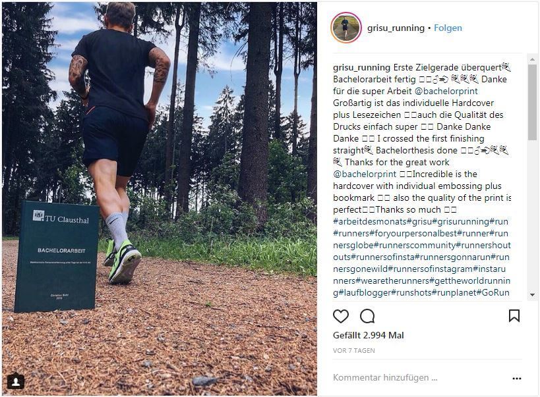Show tagged people icon on photo
The image size is (540, 397).
pyautogui.click(x=16, y=381)
